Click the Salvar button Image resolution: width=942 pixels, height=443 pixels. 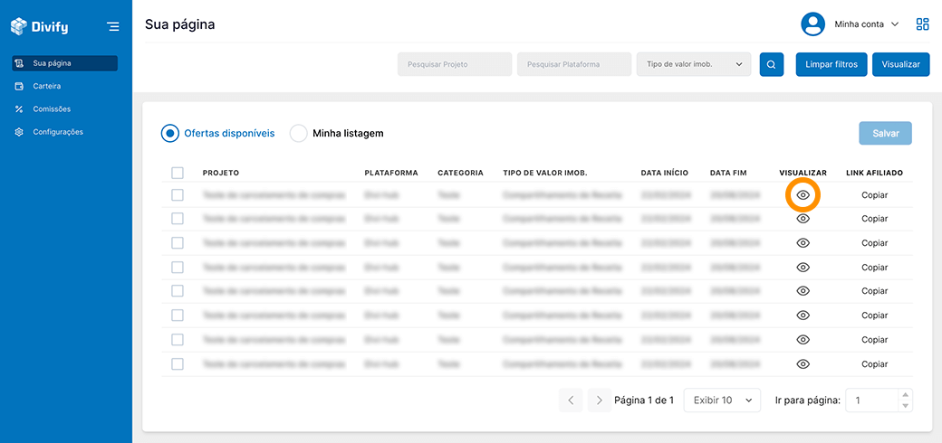[886, 133]
